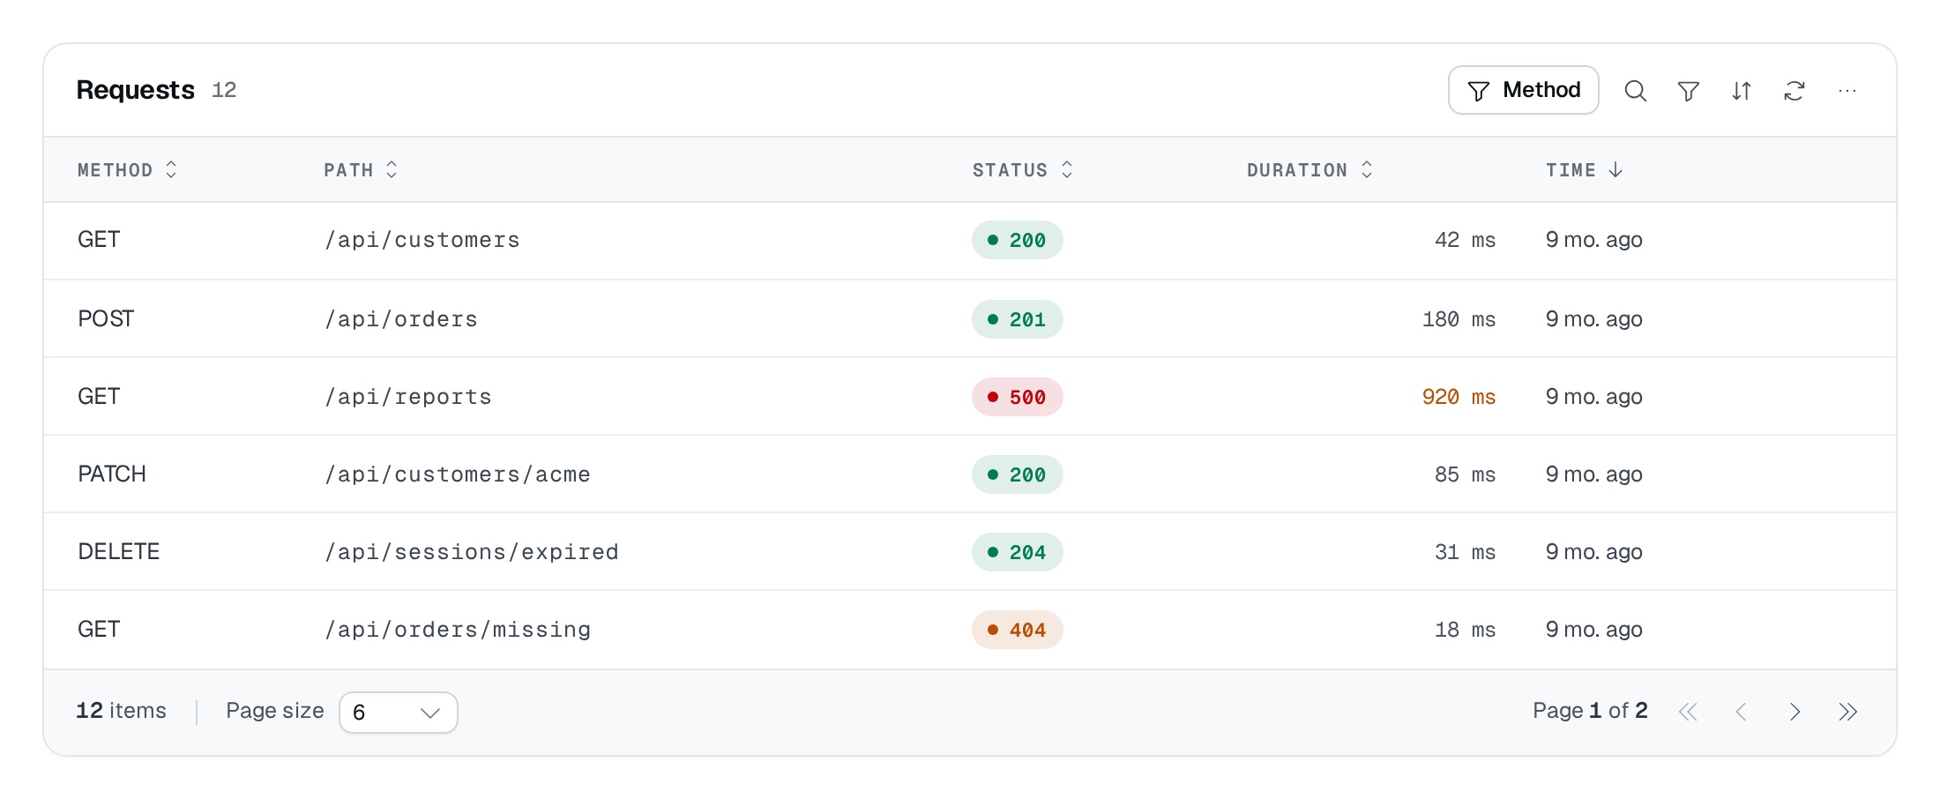Screen dimensions: 1940x799
Task: Open the sort arrows icon in header
Action: click(x=1741, y=91)
